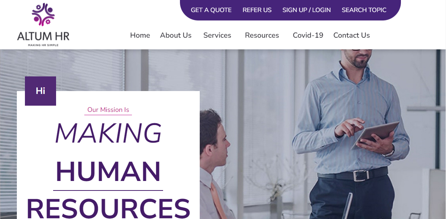Expand the Services menu

[217, 35]
